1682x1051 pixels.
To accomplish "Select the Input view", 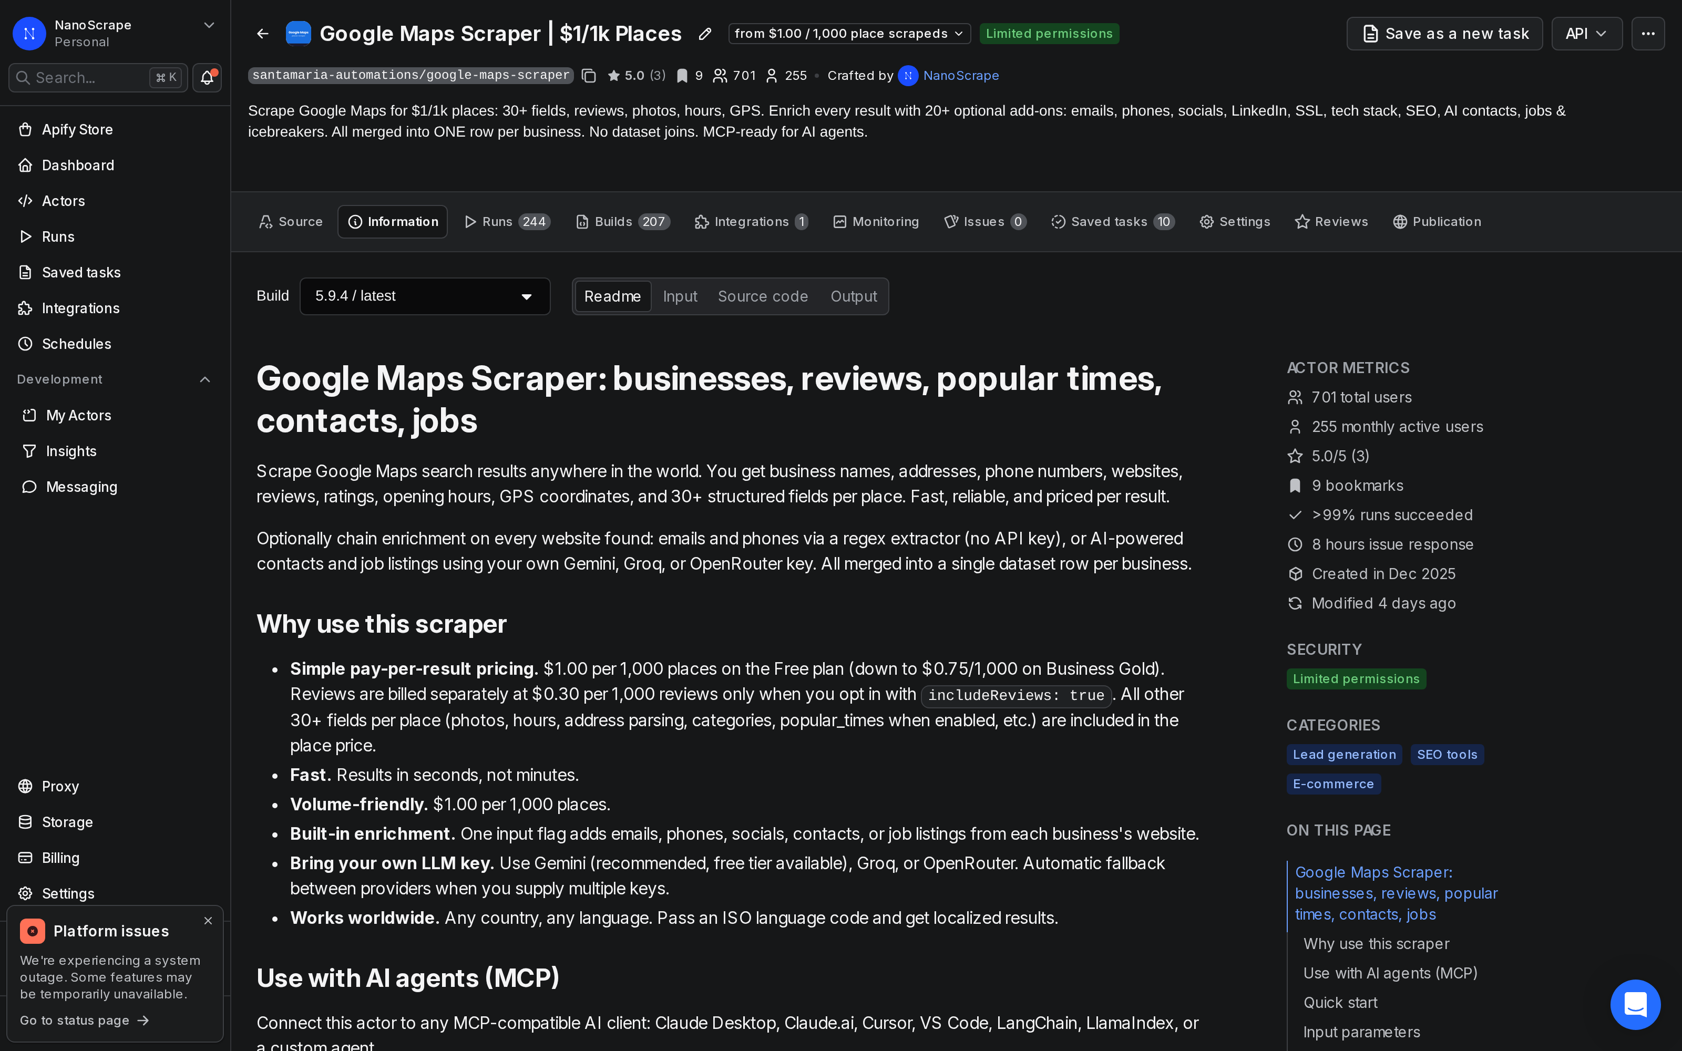I will pyautogui.click(x=680, y=296).
